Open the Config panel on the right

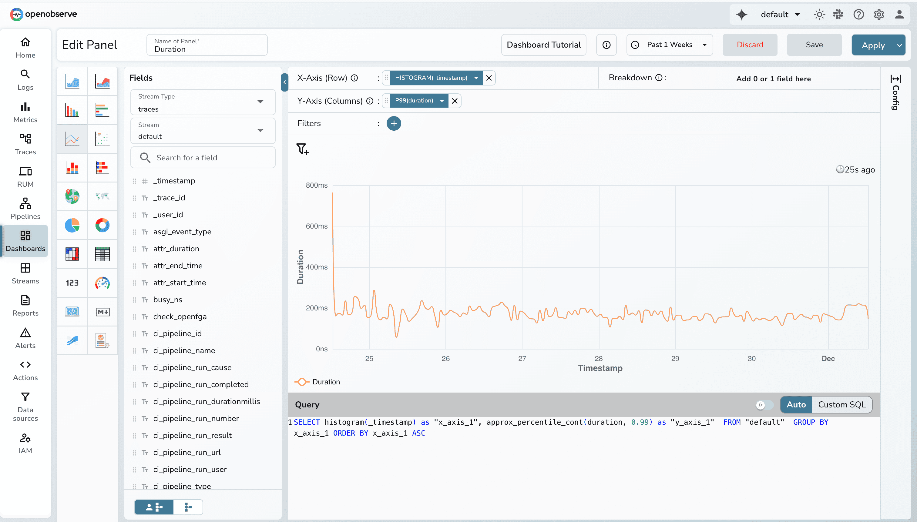[895, 93]
